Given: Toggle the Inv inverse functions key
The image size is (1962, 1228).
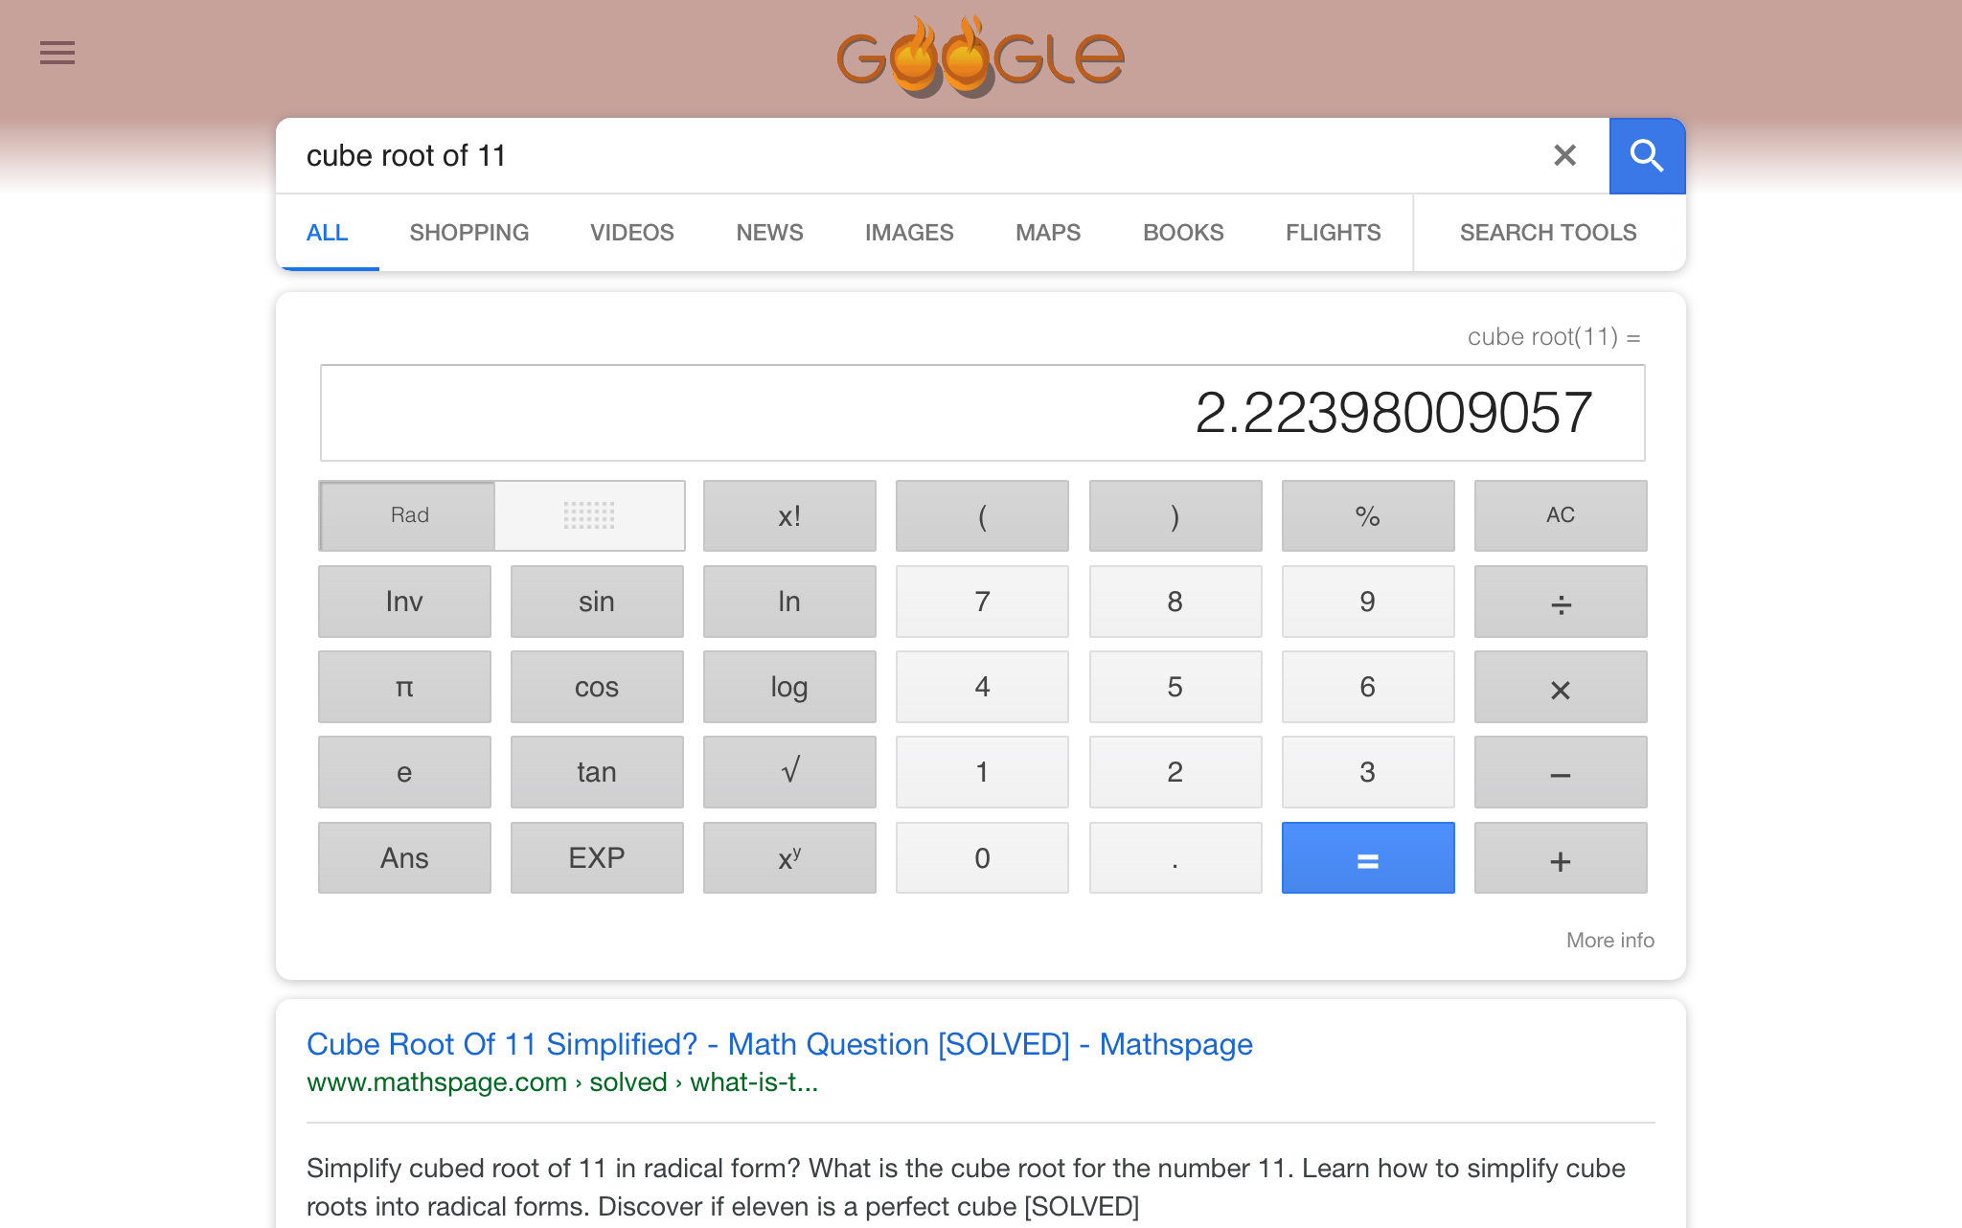Looking at the screenshot, I should [x=404, y=602].
